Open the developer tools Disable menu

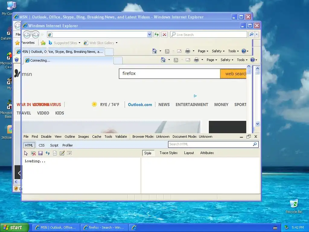tap(46, 137)
